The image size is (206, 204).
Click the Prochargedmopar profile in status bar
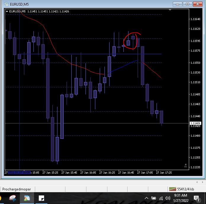[x=17, y=189]
